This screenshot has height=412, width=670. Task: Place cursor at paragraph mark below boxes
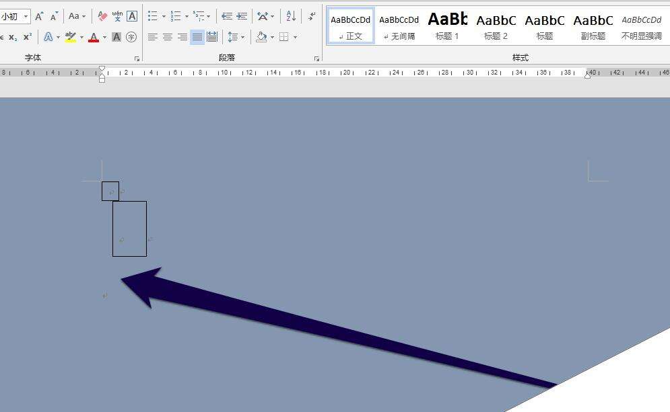[x=104, y=296]
